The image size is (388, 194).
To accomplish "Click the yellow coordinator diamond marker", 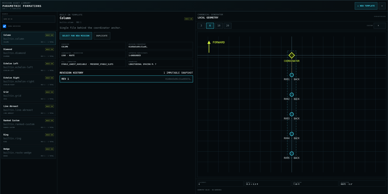I will [292, 55].
